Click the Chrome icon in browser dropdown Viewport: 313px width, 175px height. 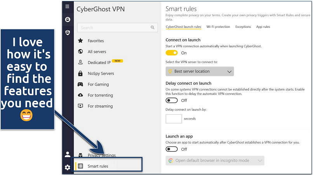170,160
